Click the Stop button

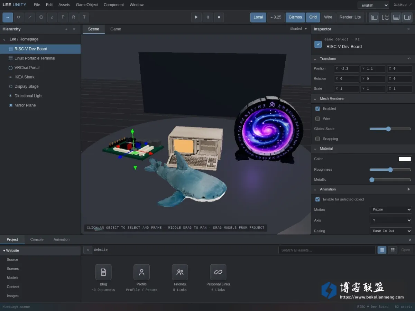(219, 17)
